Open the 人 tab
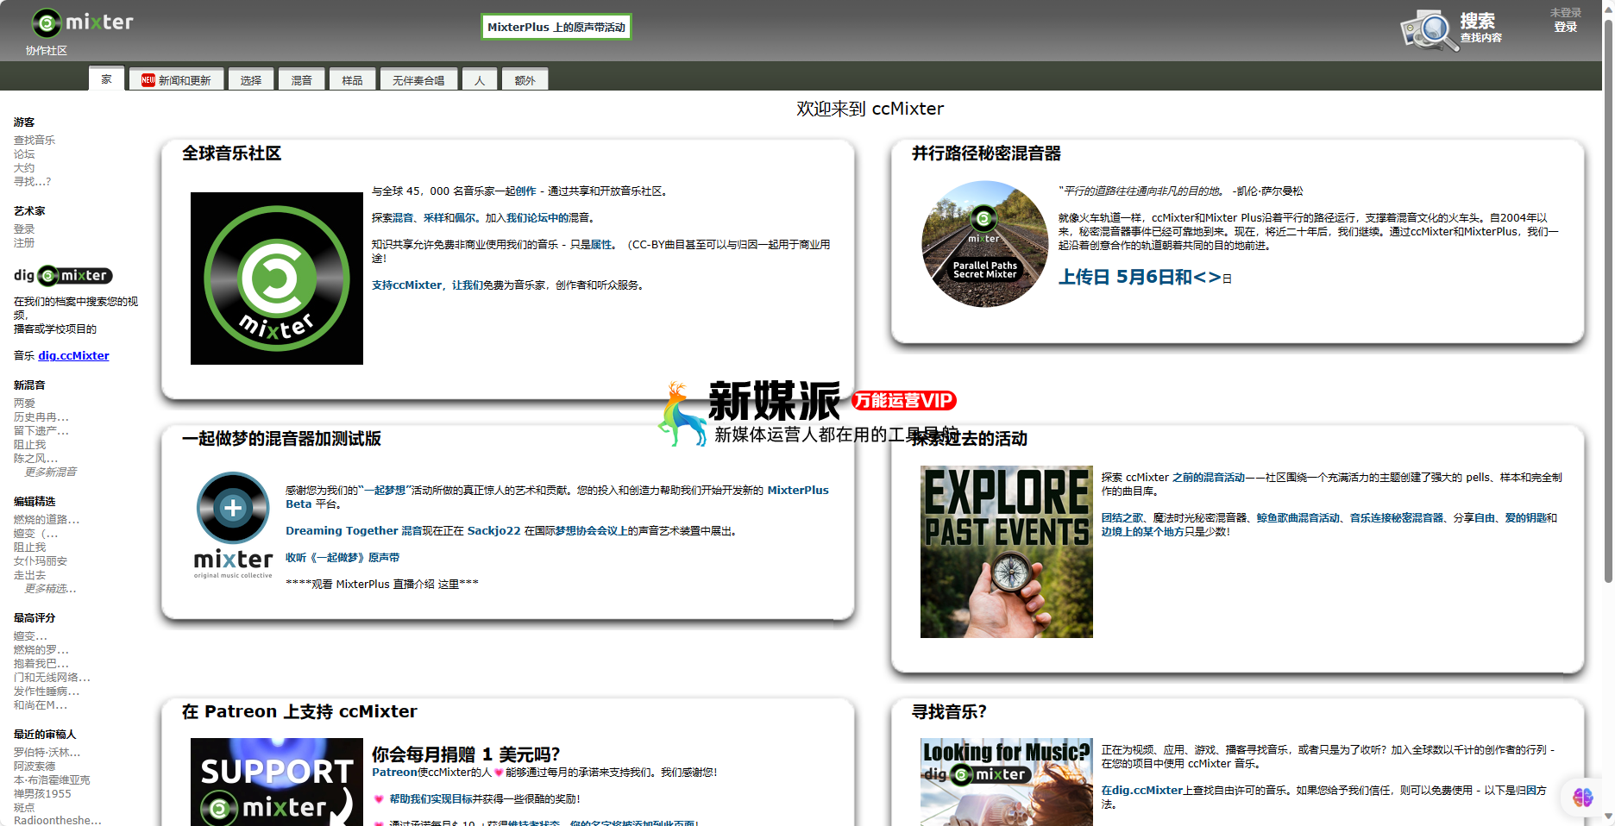1615x826 pixels. (x=480, y=80)
